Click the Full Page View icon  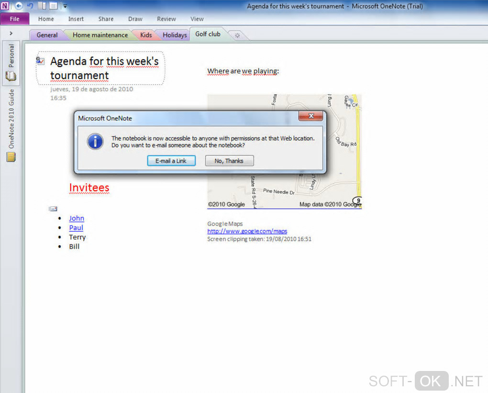pyautogui.click(x=53, y=6)
